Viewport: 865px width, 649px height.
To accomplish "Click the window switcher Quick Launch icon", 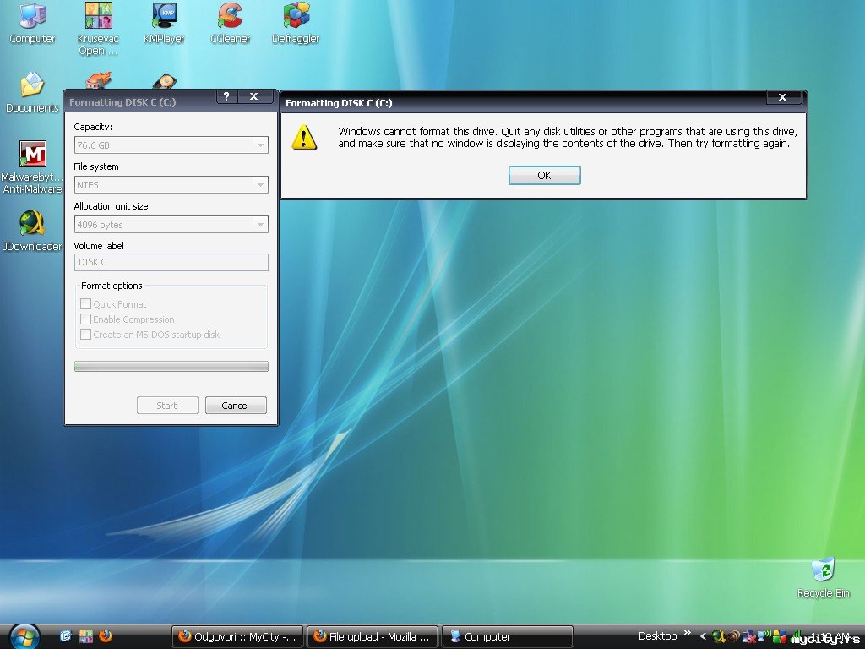I will (85, 636).
